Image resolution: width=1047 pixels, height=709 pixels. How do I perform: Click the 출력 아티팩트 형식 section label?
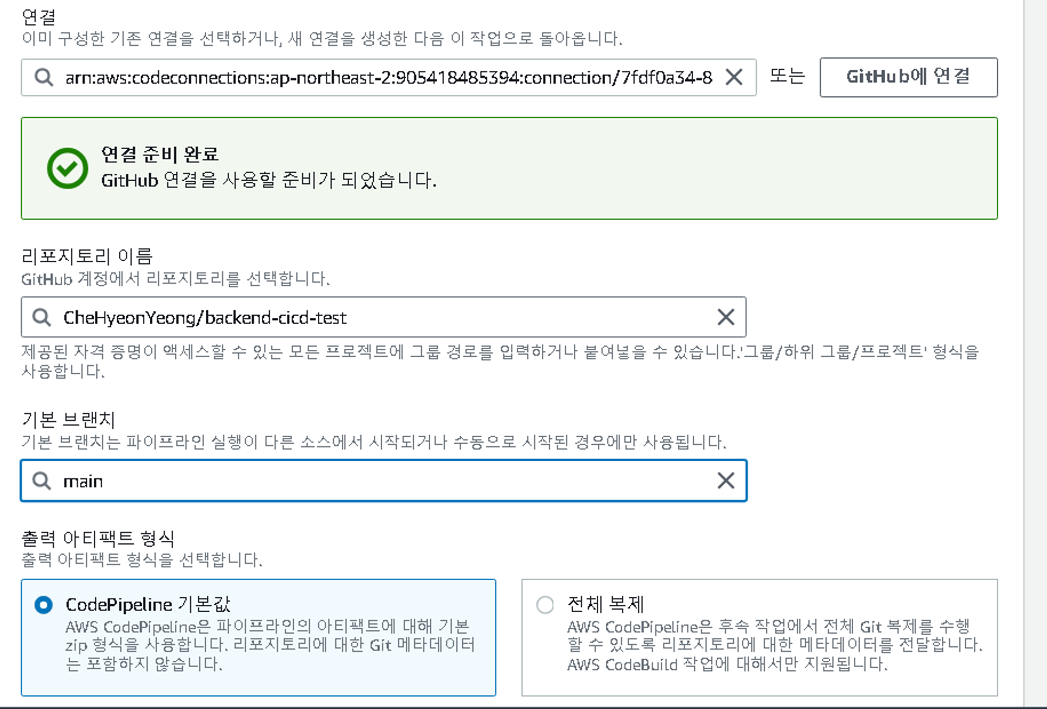[98, 538]
